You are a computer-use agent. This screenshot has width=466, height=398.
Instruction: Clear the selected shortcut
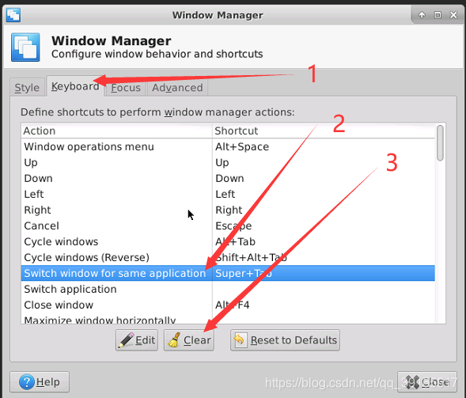189,340
